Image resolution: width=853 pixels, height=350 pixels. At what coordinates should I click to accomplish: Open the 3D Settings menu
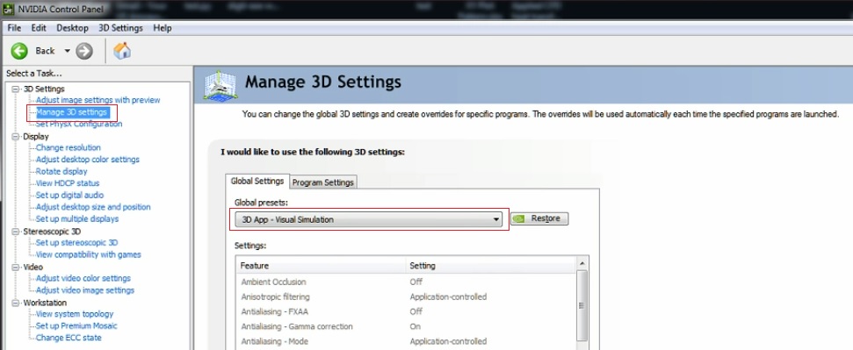coord(120,28)
